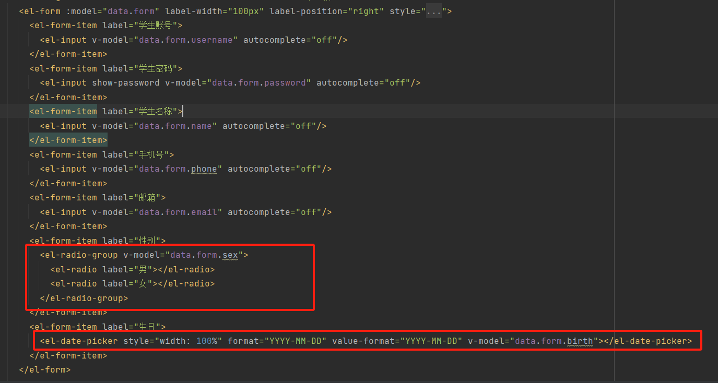This screenshot has height=383, width=718.
Task: Click the show-password attribute
Action: (x=126, y=82)
